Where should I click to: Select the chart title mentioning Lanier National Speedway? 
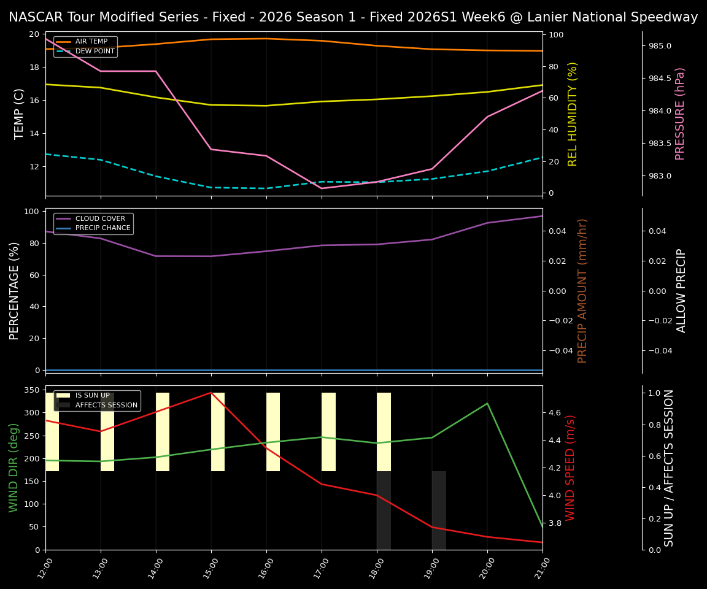tap(353, 17)
